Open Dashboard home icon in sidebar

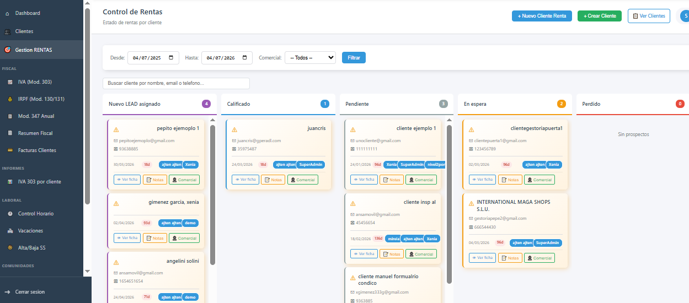pyautogui.click(x=7, y=13)
